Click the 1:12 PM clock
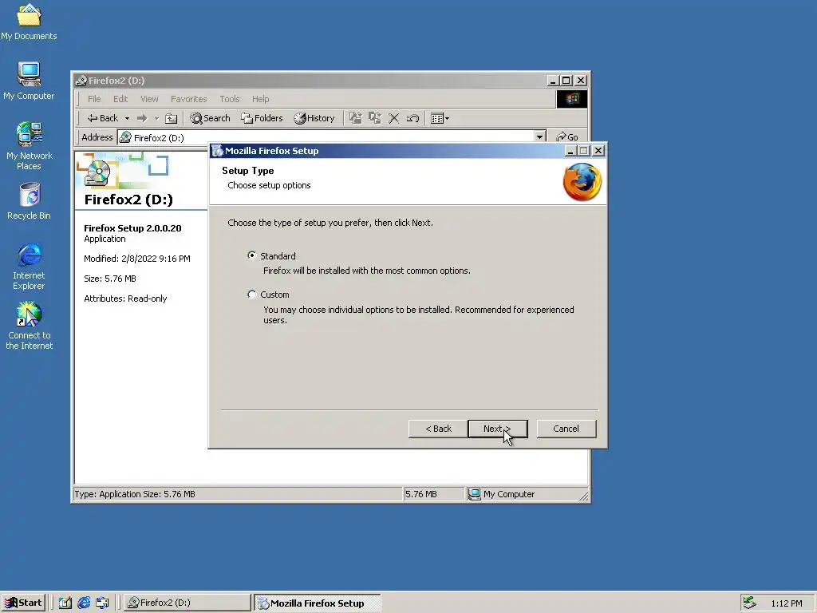 coord(786,603)
